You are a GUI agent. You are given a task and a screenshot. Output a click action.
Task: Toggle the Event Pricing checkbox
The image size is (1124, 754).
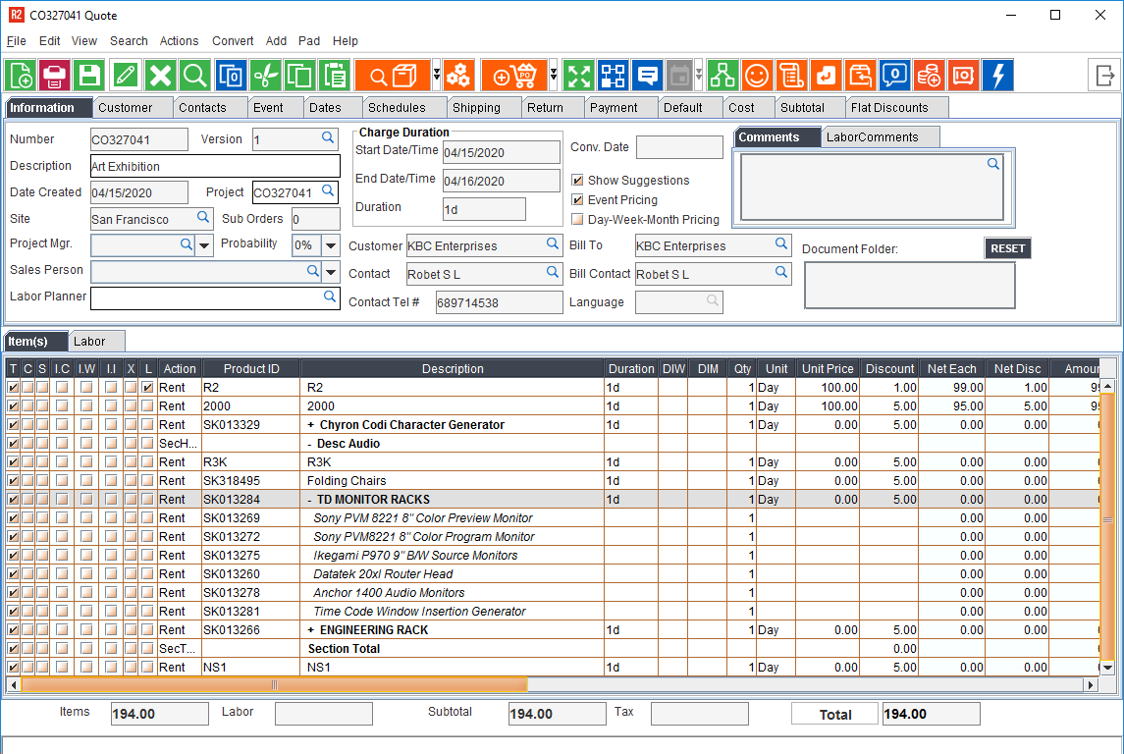point(577,200)
